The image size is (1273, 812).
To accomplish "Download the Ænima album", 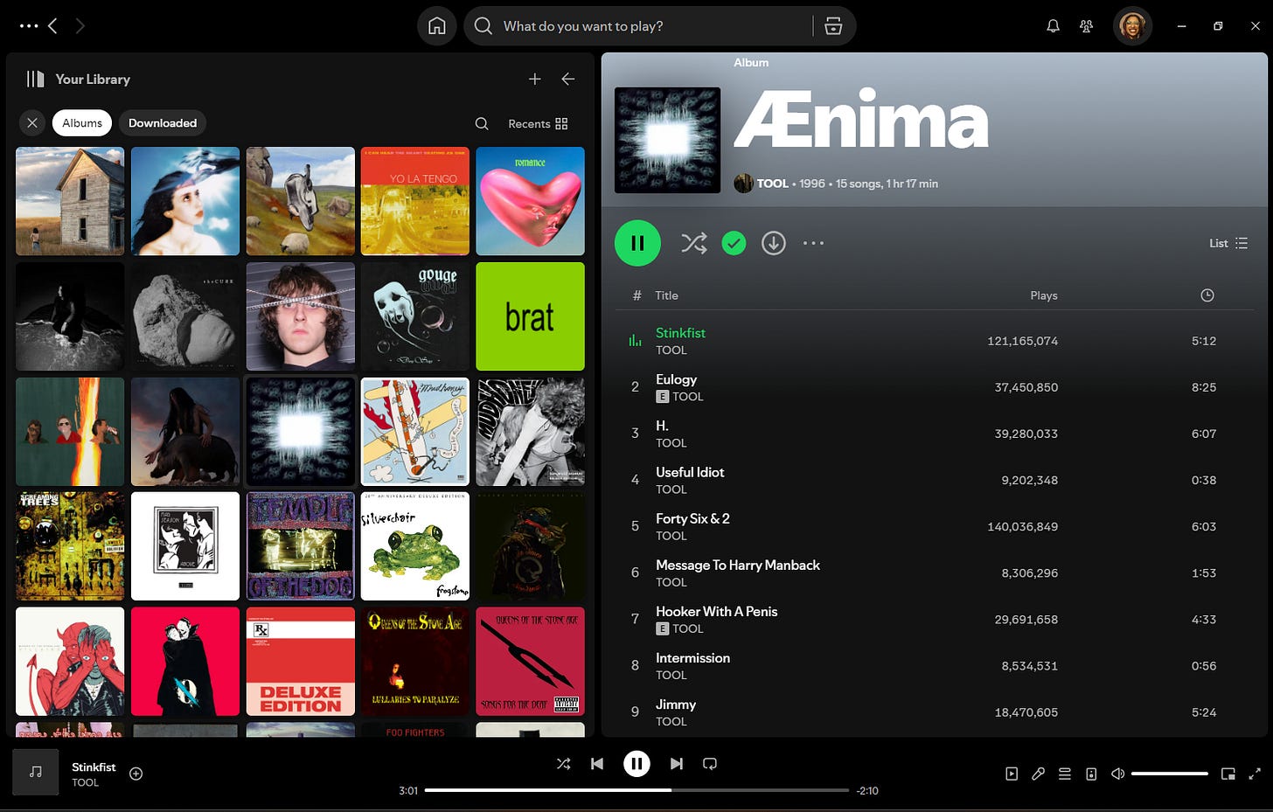I will click(x=774, y=243).
